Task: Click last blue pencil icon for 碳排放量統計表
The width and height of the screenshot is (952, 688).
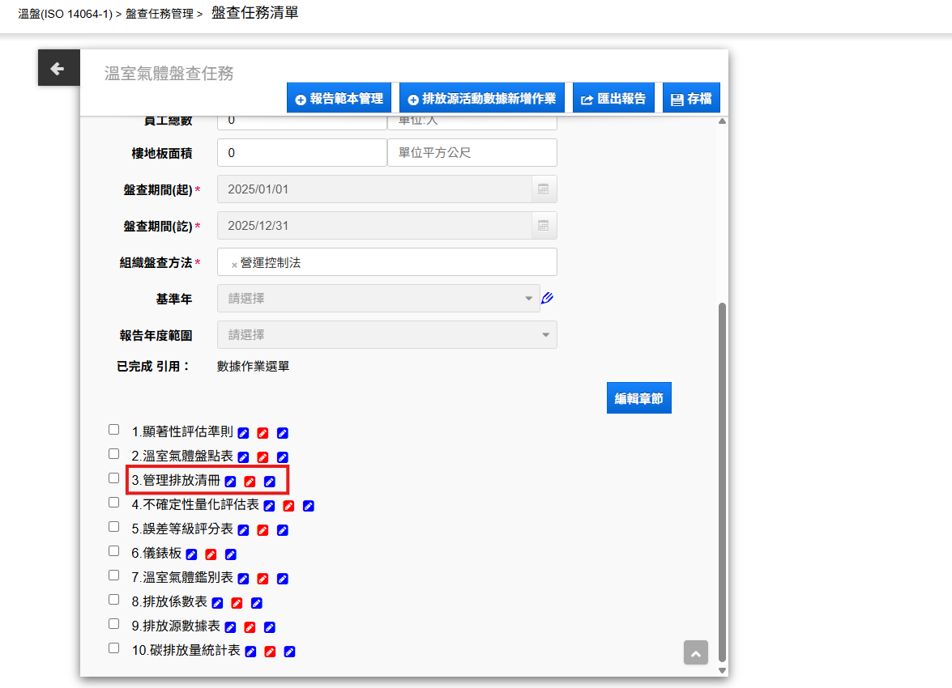Action: point(289,652)
